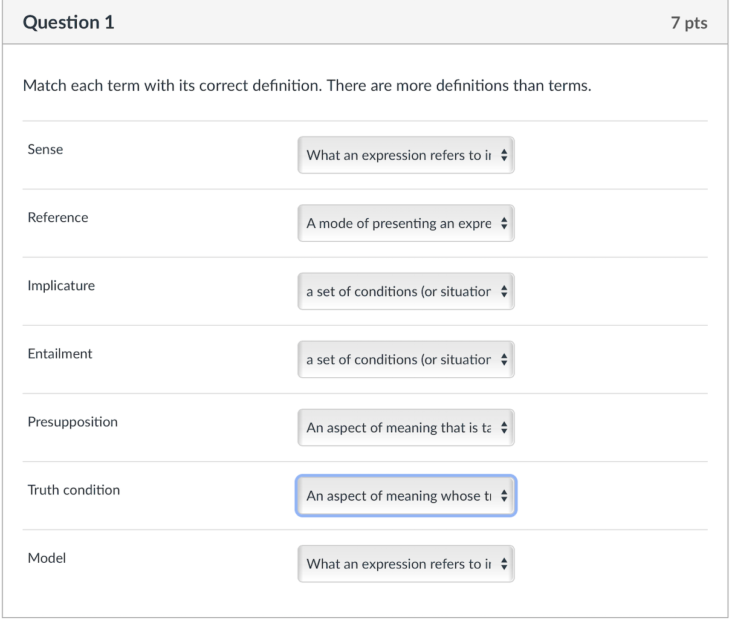This screenshot has width=735, height=619.
Task: Click the arrow stepper icon on Sense dropdown
Action: [504, 155]
